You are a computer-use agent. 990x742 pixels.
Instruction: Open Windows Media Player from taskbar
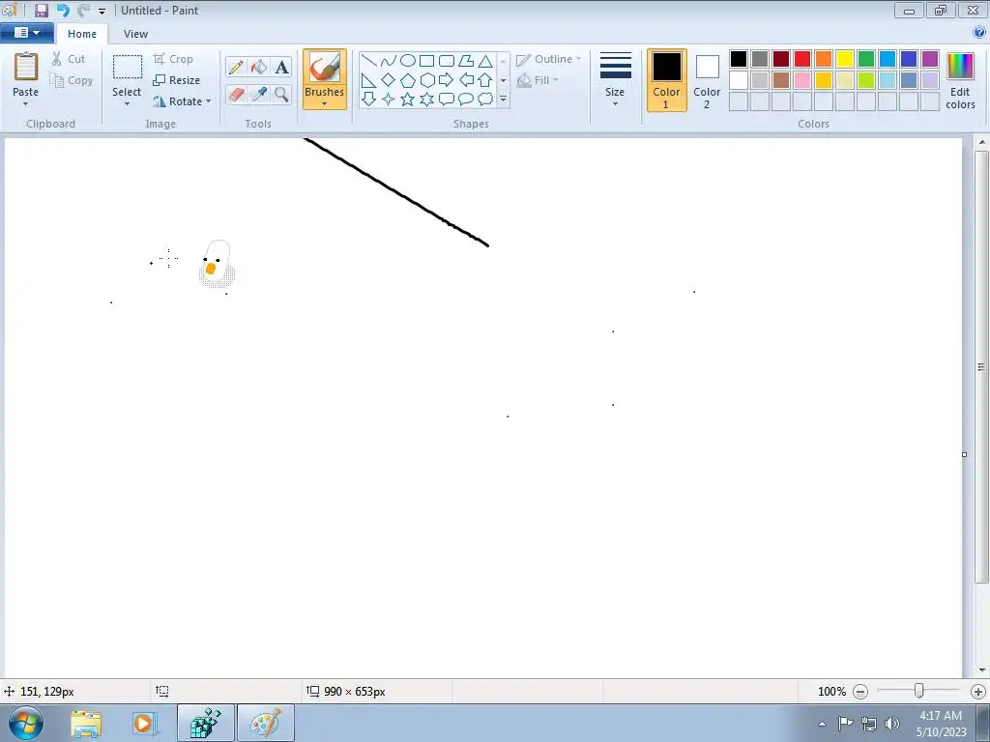click(x=144, y=723)
